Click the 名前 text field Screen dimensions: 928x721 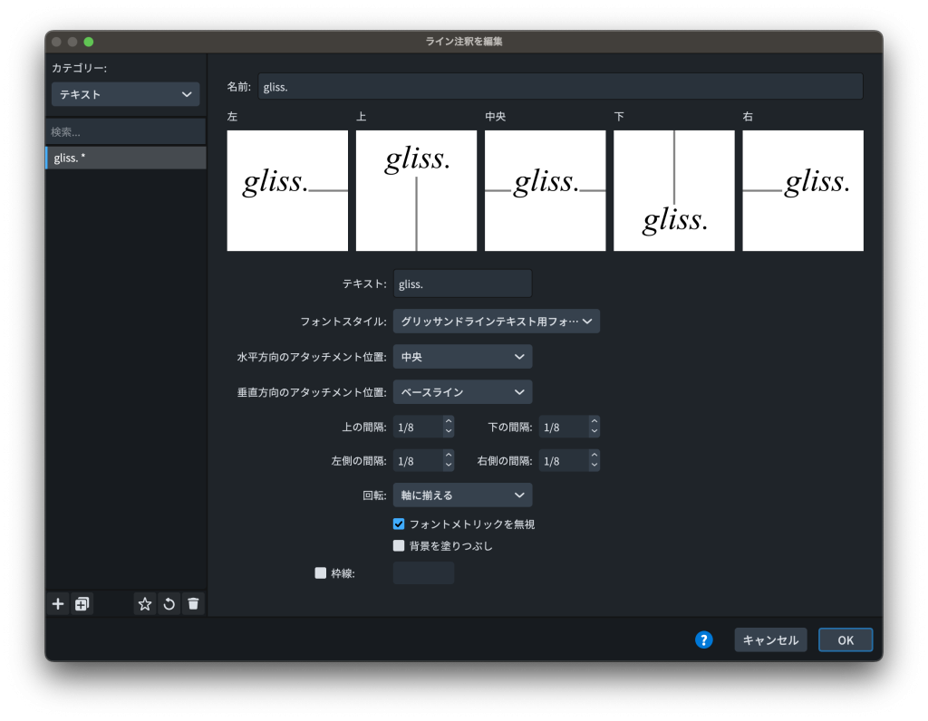pos(560,87)
